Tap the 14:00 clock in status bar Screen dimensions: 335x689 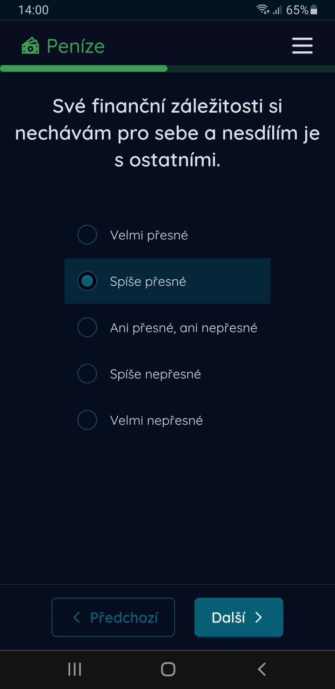pyautogui.click(x=33, y=10)
